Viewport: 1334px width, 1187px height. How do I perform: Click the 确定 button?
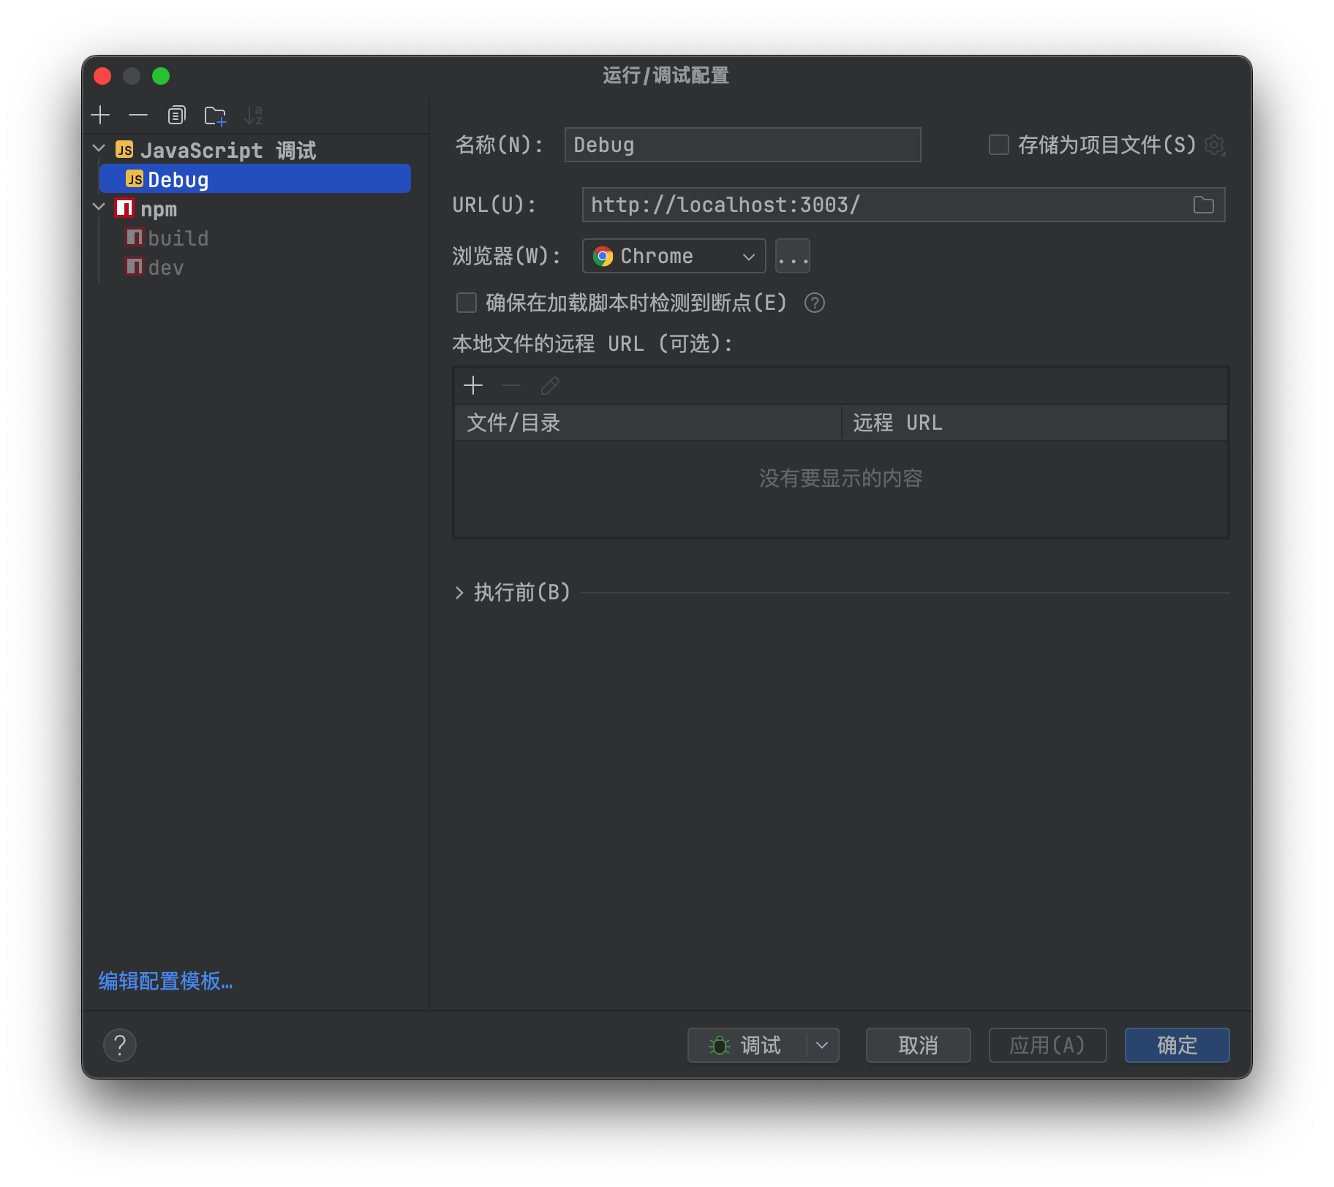[x=1176, y=1045]
